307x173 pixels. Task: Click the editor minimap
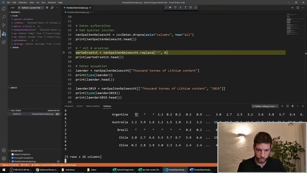click(x=295, y=25)
